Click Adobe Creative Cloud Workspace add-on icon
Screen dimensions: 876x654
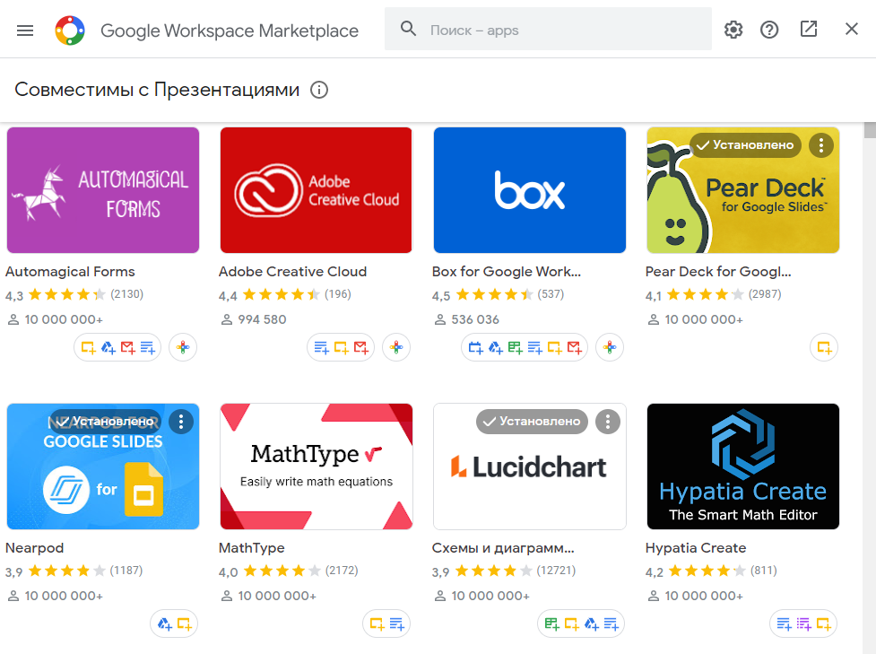tap(396, 348)
